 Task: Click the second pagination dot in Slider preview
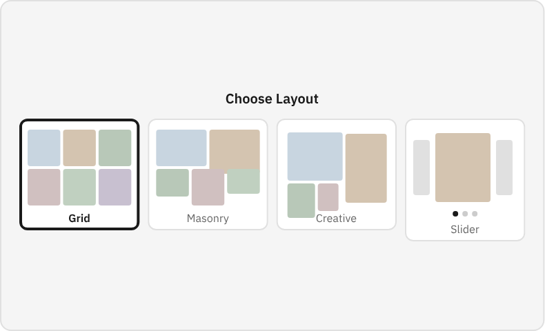pyautogui.click(x=465, y=214)
